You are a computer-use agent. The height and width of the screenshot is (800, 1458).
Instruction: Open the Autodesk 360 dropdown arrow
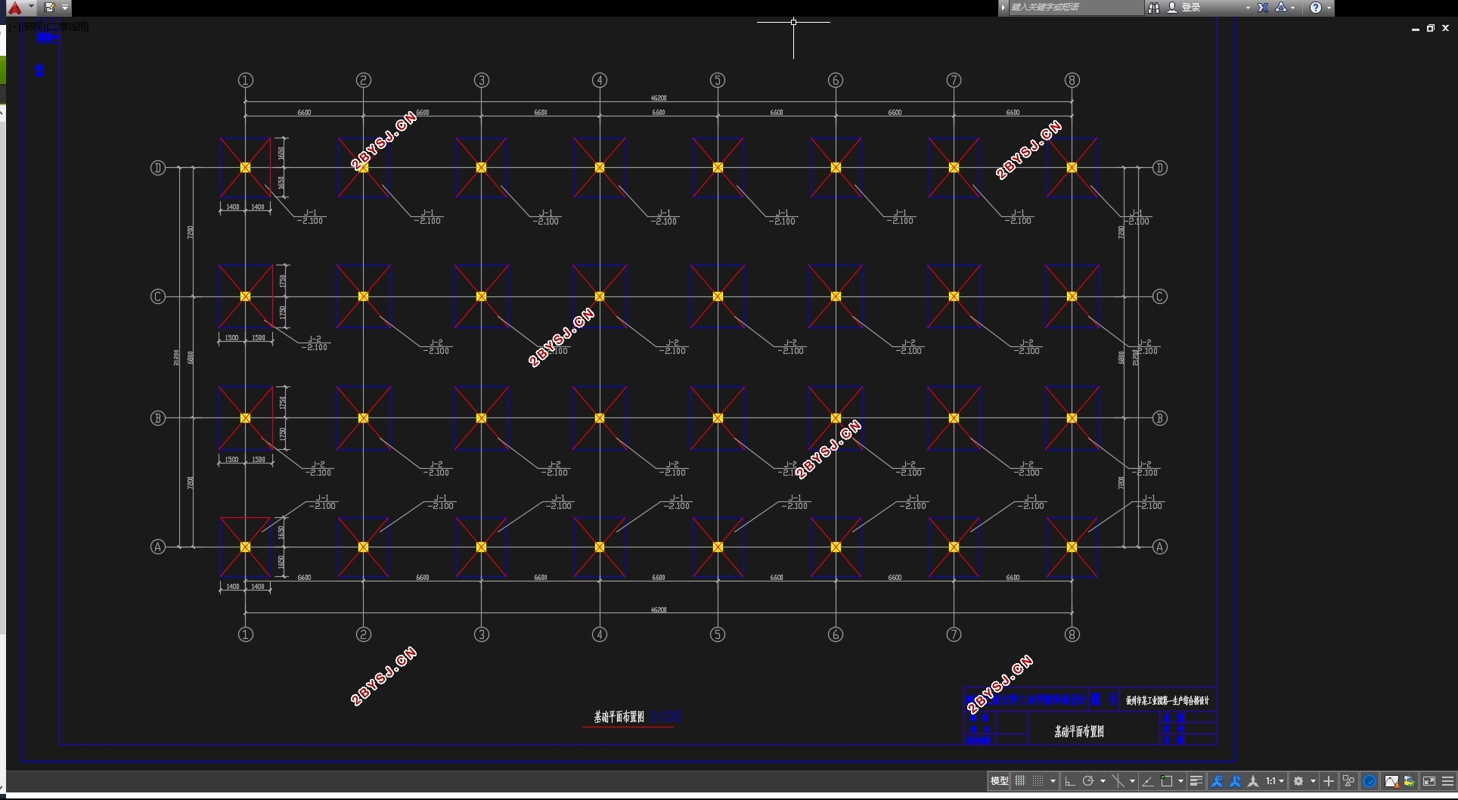click(1293, 8)
